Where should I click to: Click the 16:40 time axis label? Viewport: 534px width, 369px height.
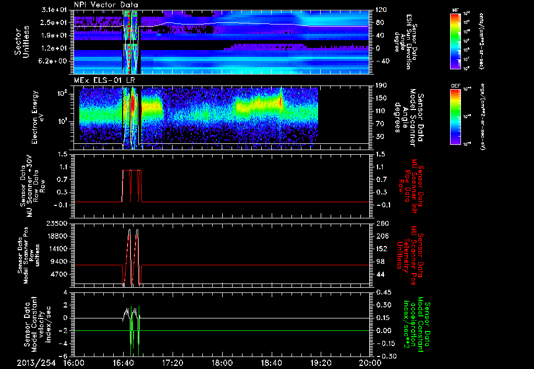click(x=123, y=363)
